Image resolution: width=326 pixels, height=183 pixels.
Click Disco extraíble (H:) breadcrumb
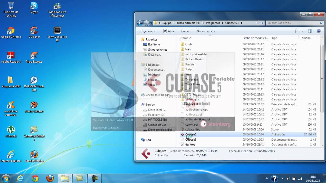(189, 23)
